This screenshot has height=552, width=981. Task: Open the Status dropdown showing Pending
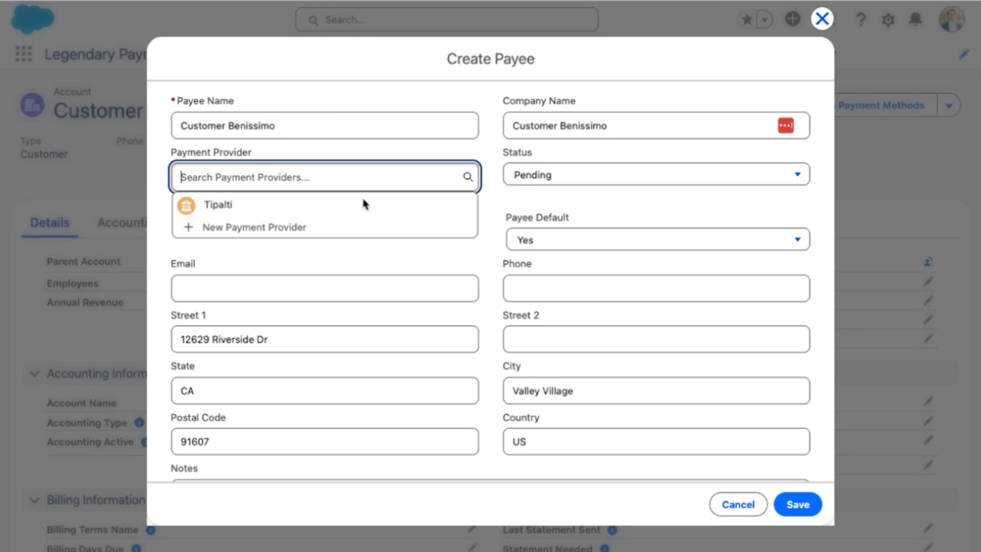[x=656, y=175]
